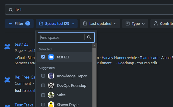Open the Test Tasks result link
The image size is (173, 107).
[24, 105]
